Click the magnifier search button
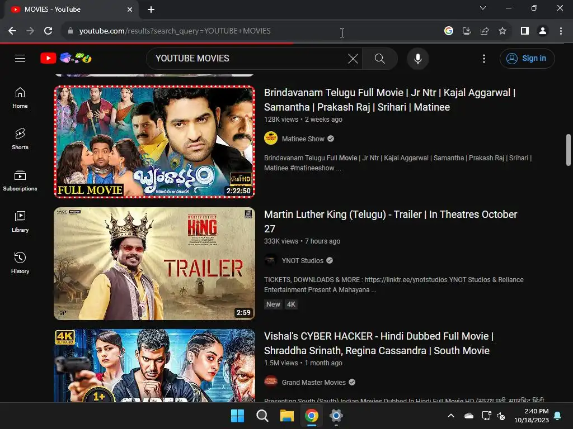The width and height of the screenshot is (573, 429). click(x=380, y=58)
